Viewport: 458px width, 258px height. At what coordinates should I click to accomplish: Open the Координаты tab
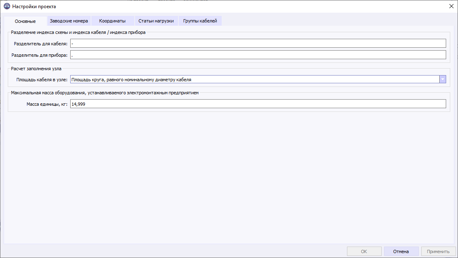click(112, 20)
